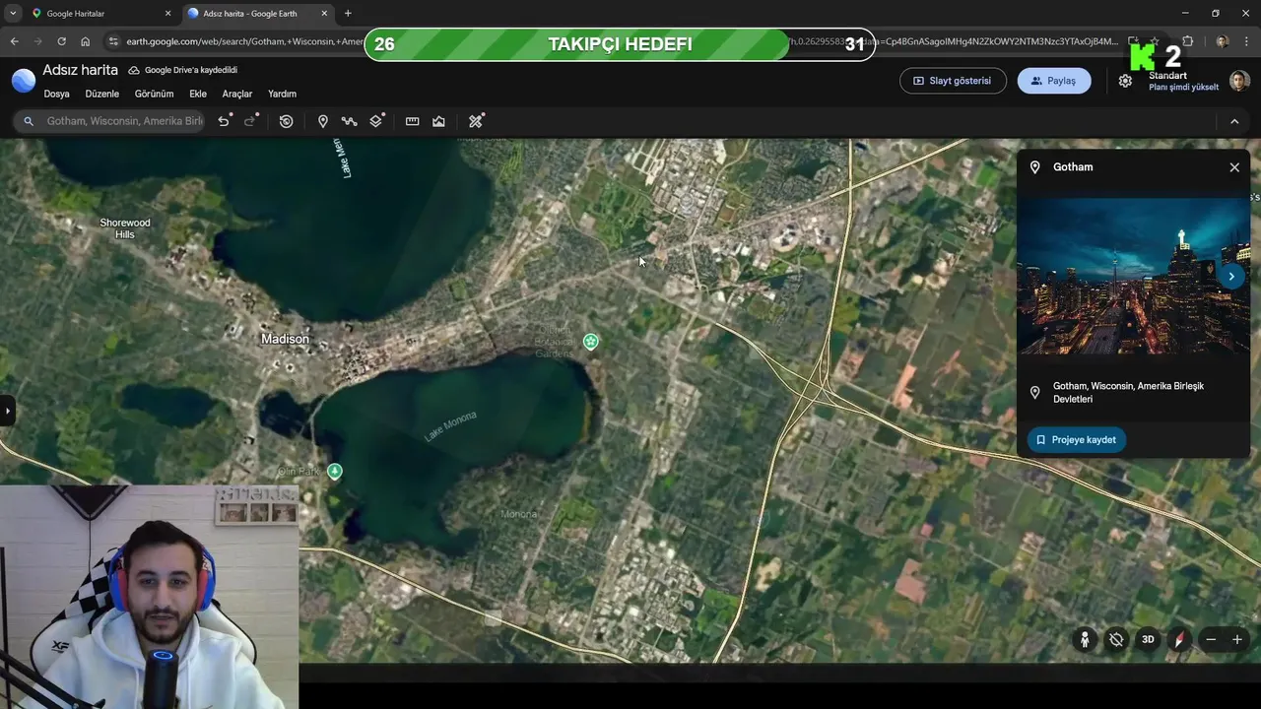Click the Olin Park map marker
1261x709 pixels.
[x=335, y=472]
